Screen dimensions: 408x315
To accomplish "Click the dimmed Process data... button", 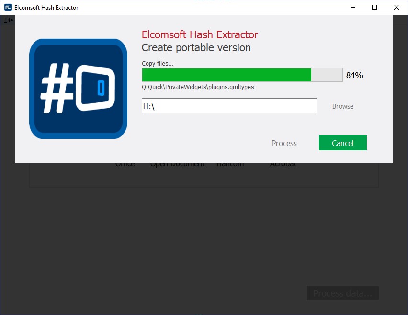I will 342,293.
